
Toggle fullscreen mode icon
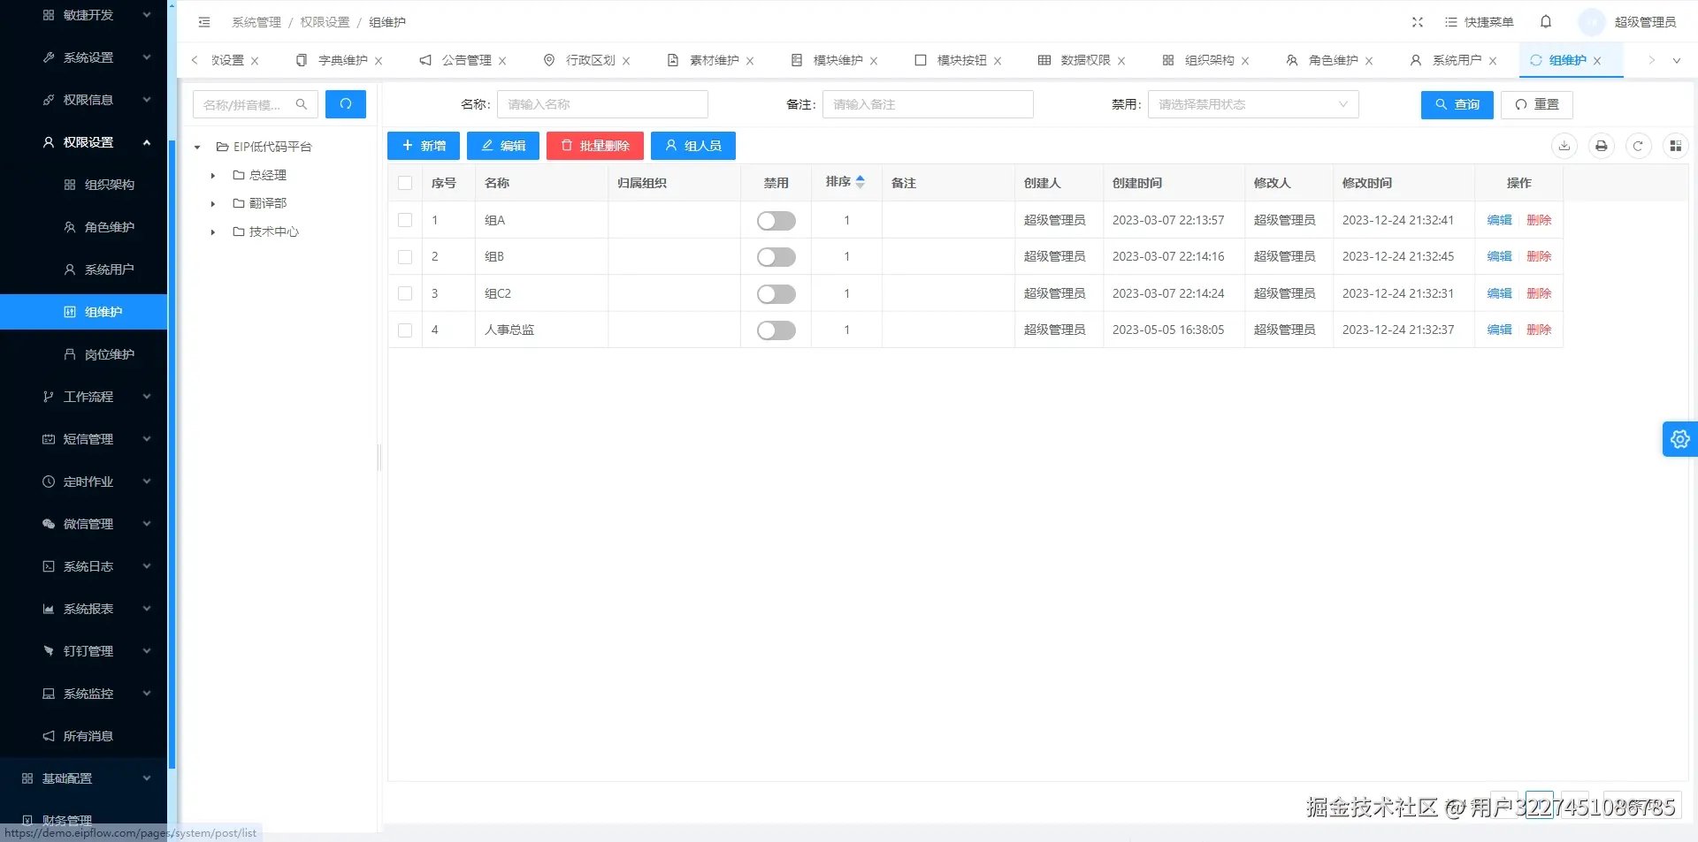1418,22
